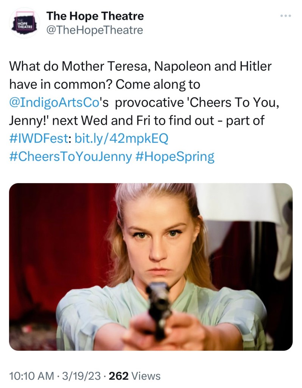Open The Hope Theatre profile avatar
The height and width of the screenshot is (388, 302).
click(x=25, y=23)
